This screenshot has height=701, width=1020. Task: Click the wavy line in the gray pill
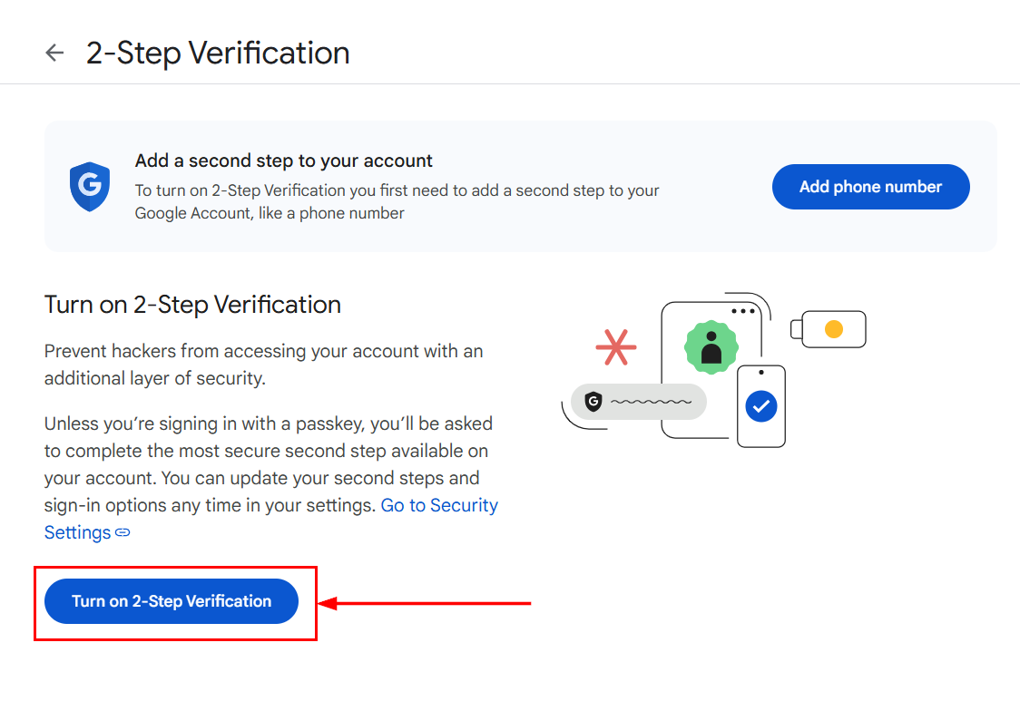(x=651, y=401)
